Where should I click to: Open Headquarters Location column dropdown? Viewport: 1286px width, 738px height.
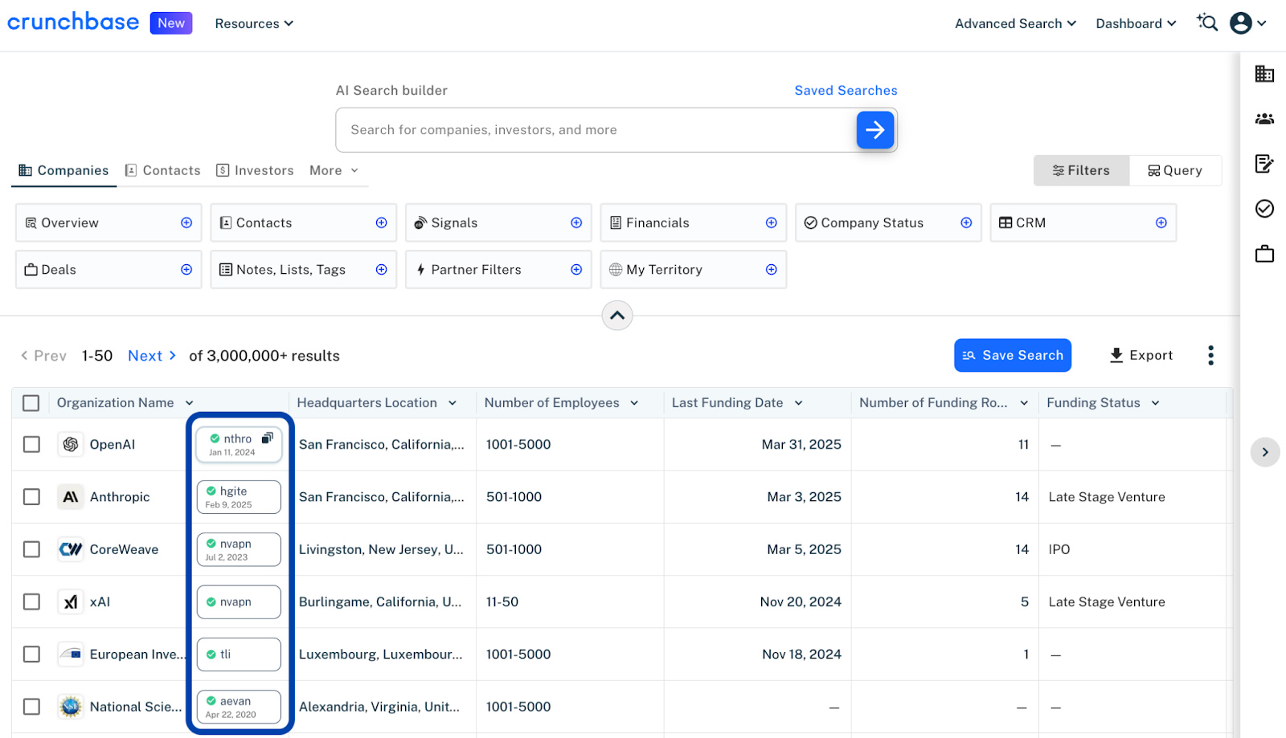tap(453, 403)
